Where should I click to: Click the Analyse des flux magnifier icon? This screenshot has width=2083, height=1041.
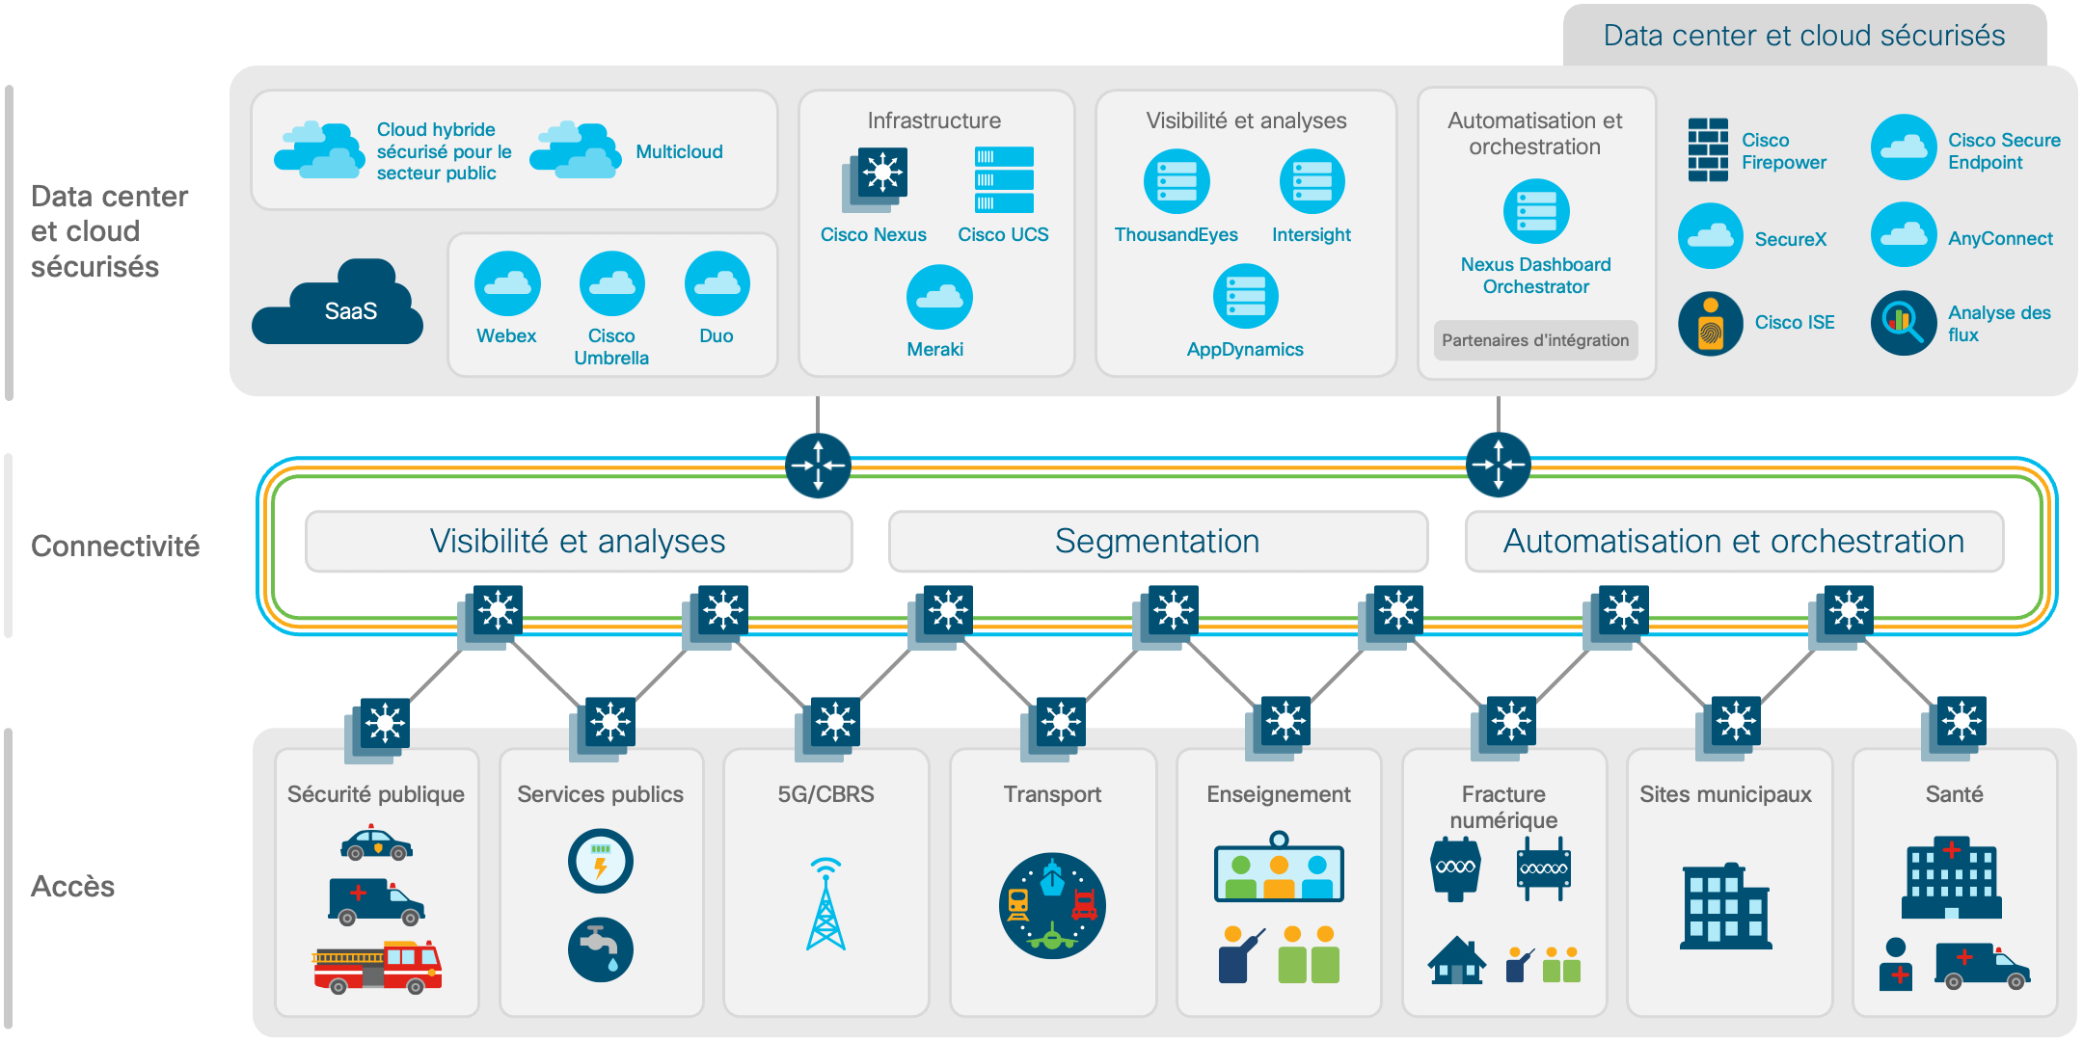click(1904, 323)
